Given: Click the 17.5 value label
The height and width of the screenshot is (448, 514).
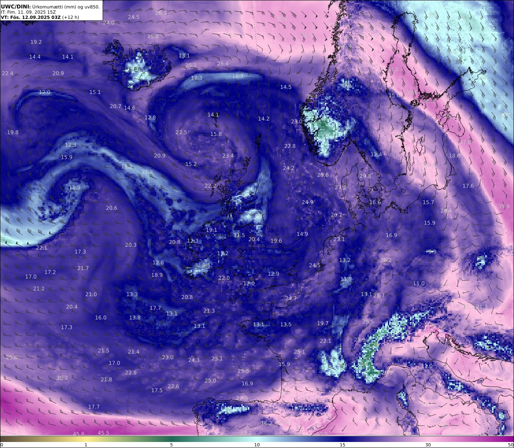Looking at the screenshot, I should click(157, 391).
